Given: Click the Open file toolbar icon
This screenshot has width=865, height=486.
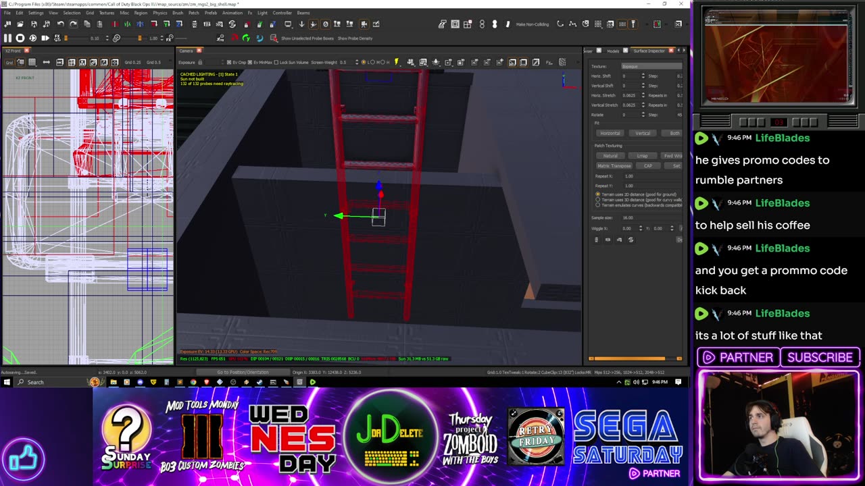Looking at the screenshot, I should (20, 24).
